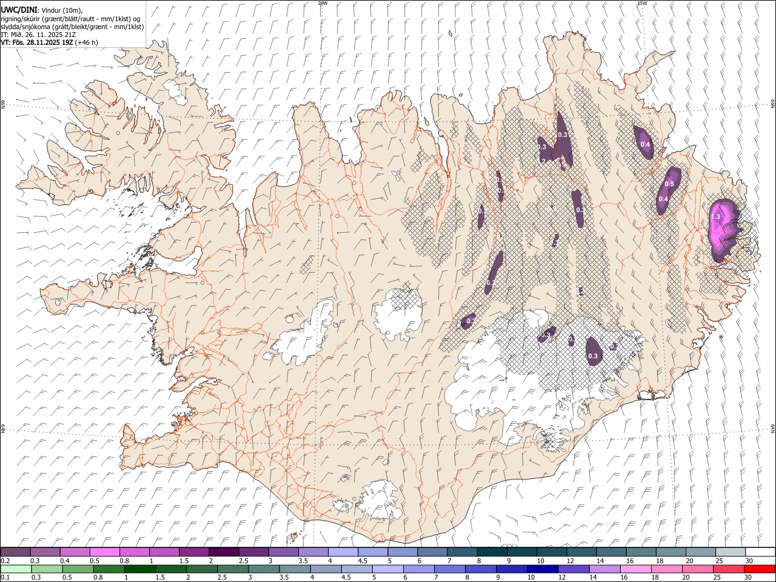The width and height of the screenshot is (776, 582).
Task: Click the 'rigning/skúrir' legend description line
Action: pos(70,19)
